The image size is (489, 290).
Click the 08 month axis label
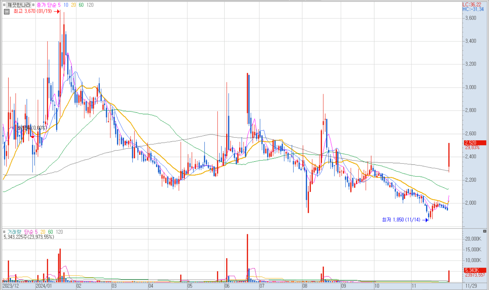pyautogui.click(x=305, y=286)
